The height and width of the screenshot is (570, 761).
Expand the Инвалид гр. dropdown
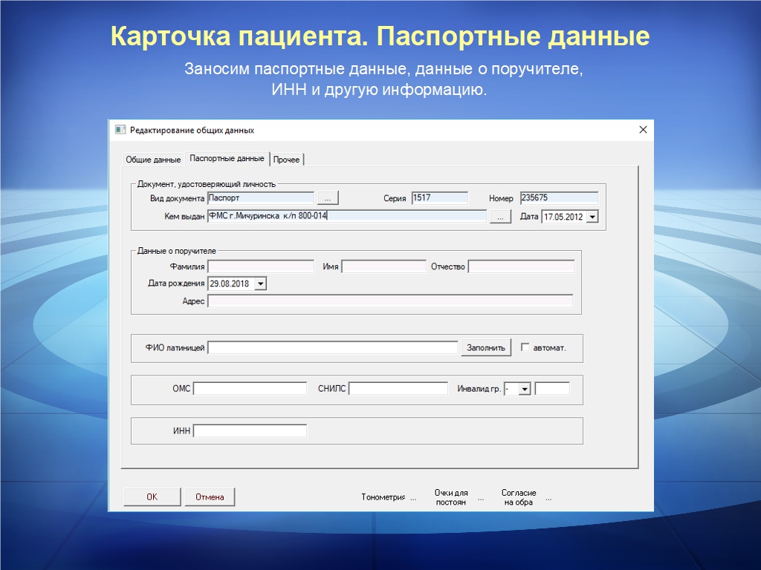point(525,389)
